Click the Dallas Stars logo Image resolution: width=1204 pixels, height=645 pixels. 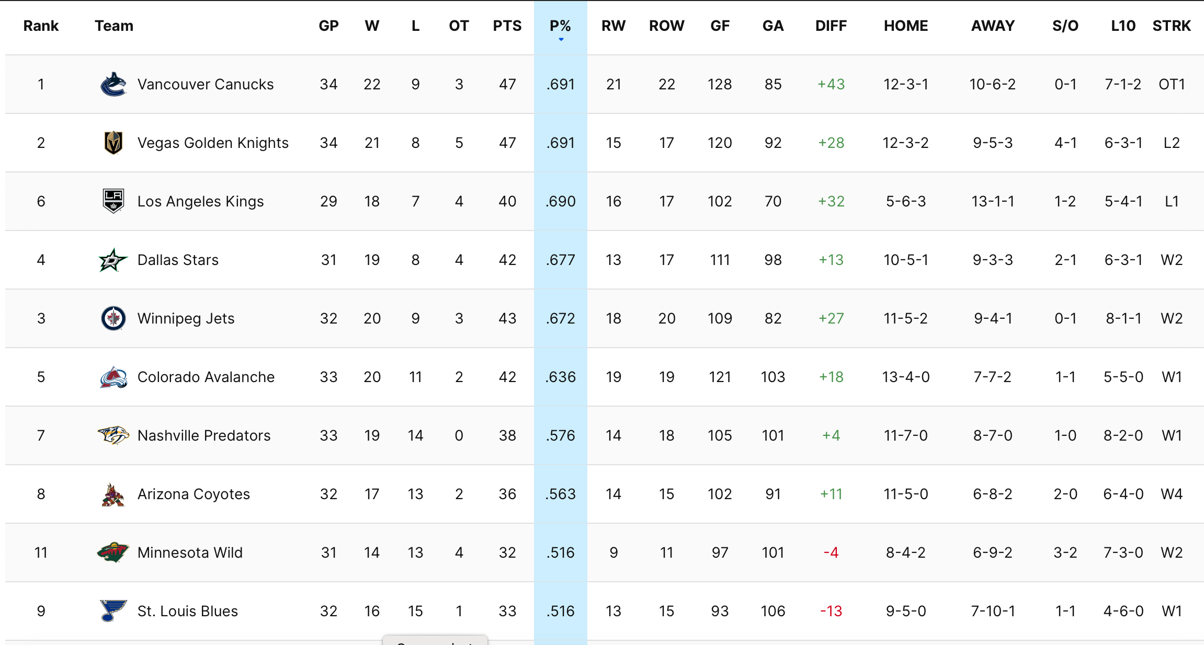click(x=113, y=260)
